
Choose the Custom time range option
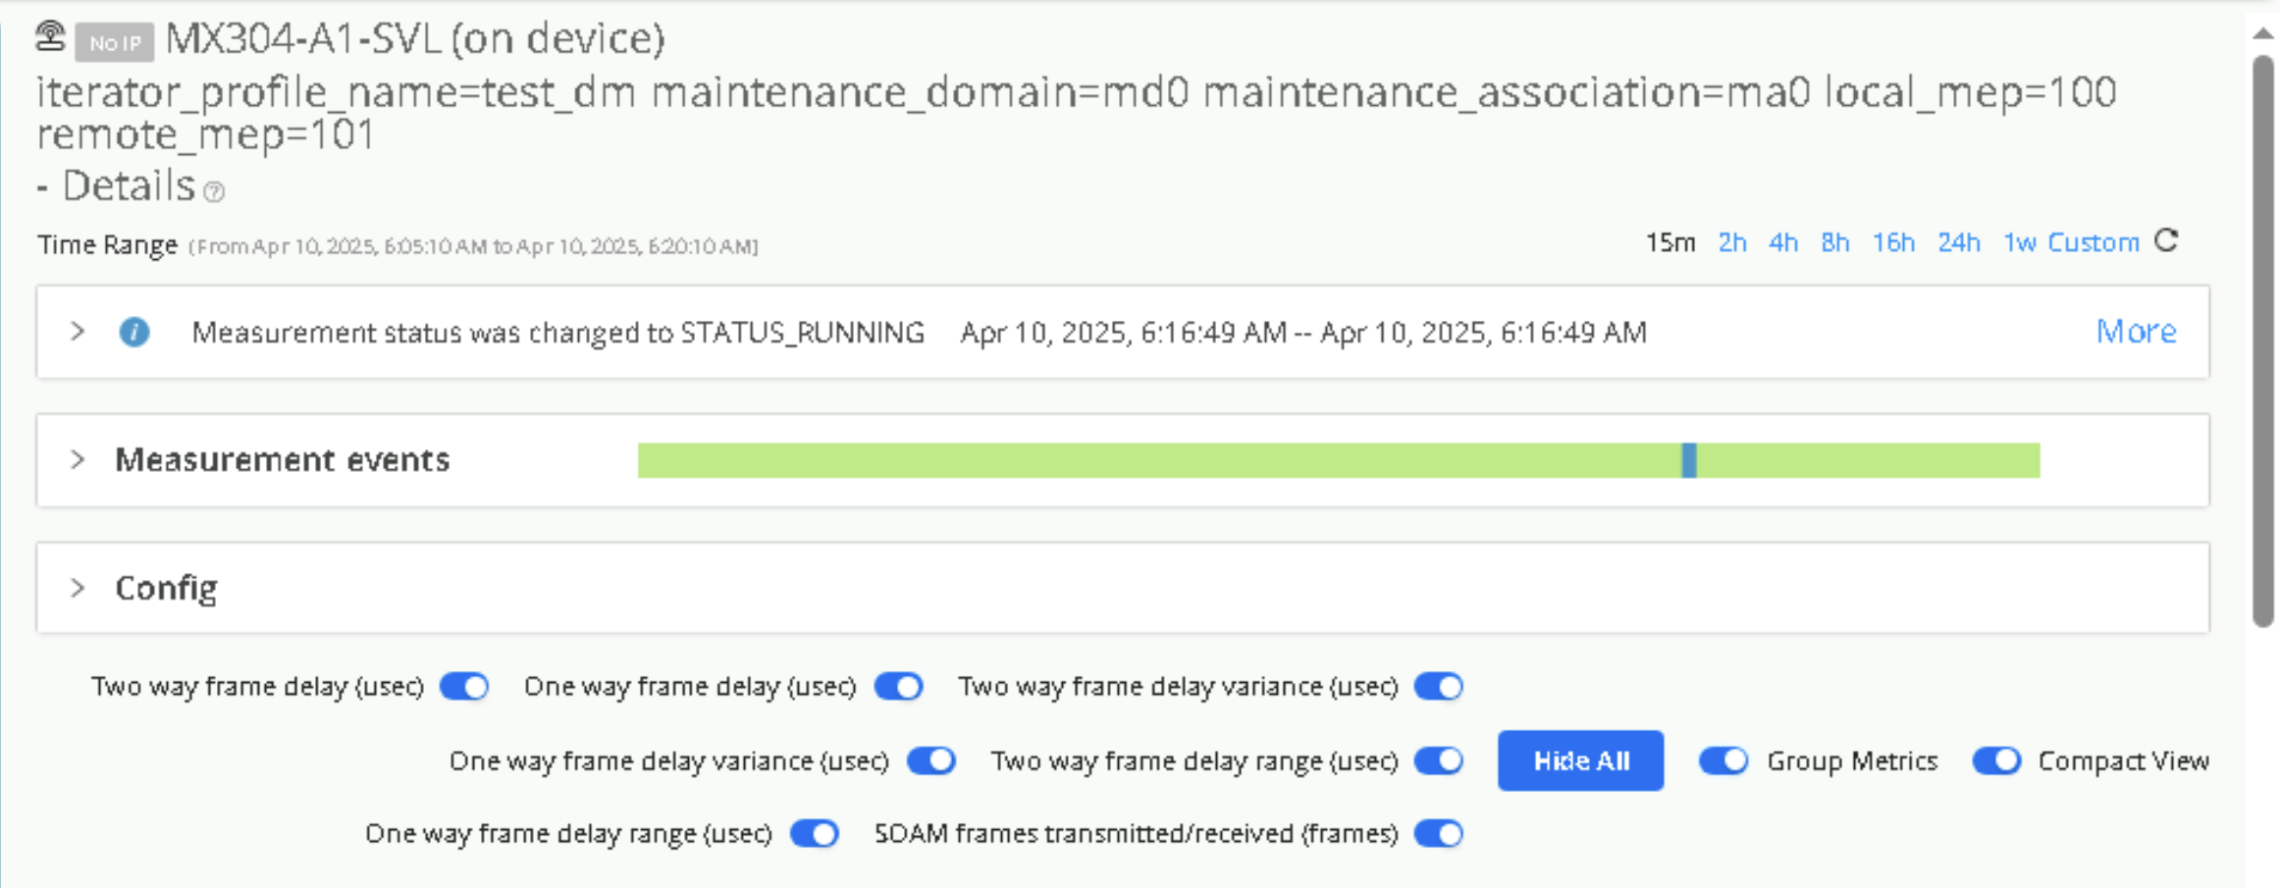coord(2093,242)
